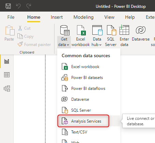
Task: Switch to the Insert ribbon tab
Action: point(57,17)
